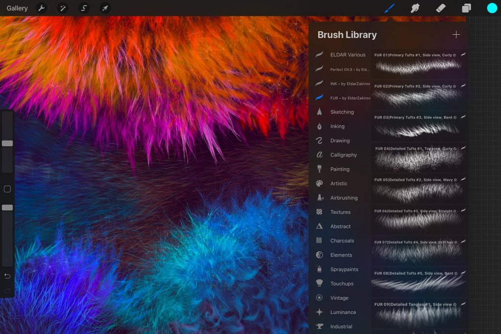501x334 pixels.
Task: Click the Elements yin-yang icon
Action: coord(319,255)
